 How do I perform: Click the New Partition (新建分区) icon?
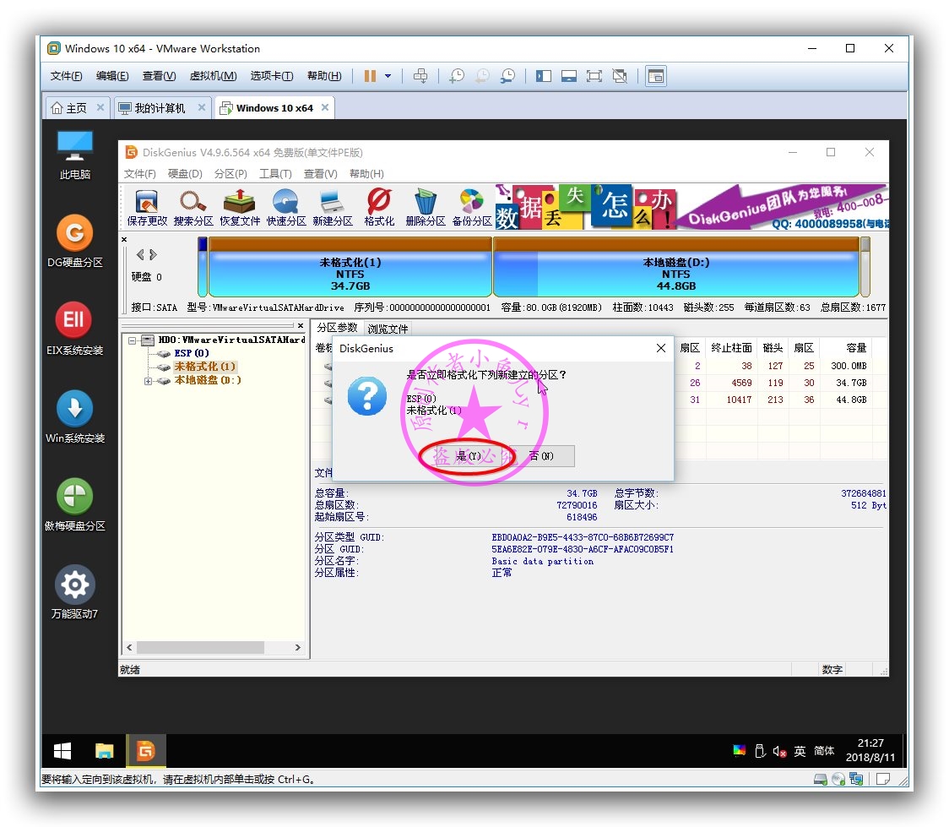[x=333, y=207]
